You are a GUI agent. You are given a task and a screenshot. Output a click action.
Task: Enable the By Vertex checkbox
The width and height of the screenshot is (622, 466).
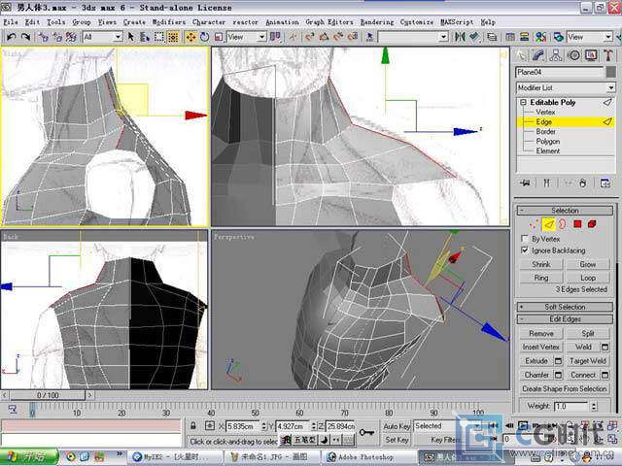pos(526,238)
